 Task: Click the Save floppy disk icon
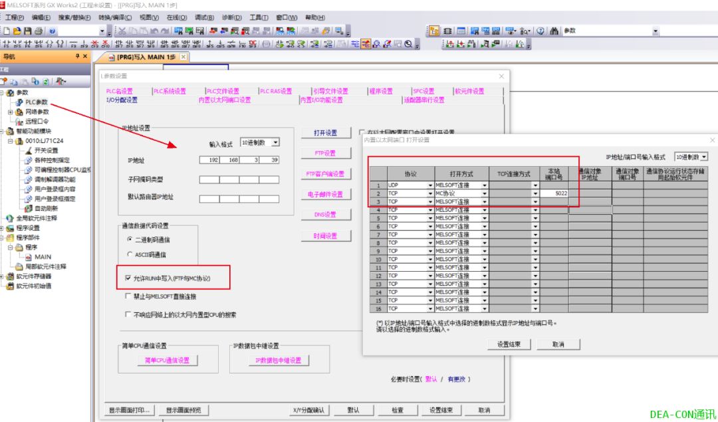[x=27, y=31]
